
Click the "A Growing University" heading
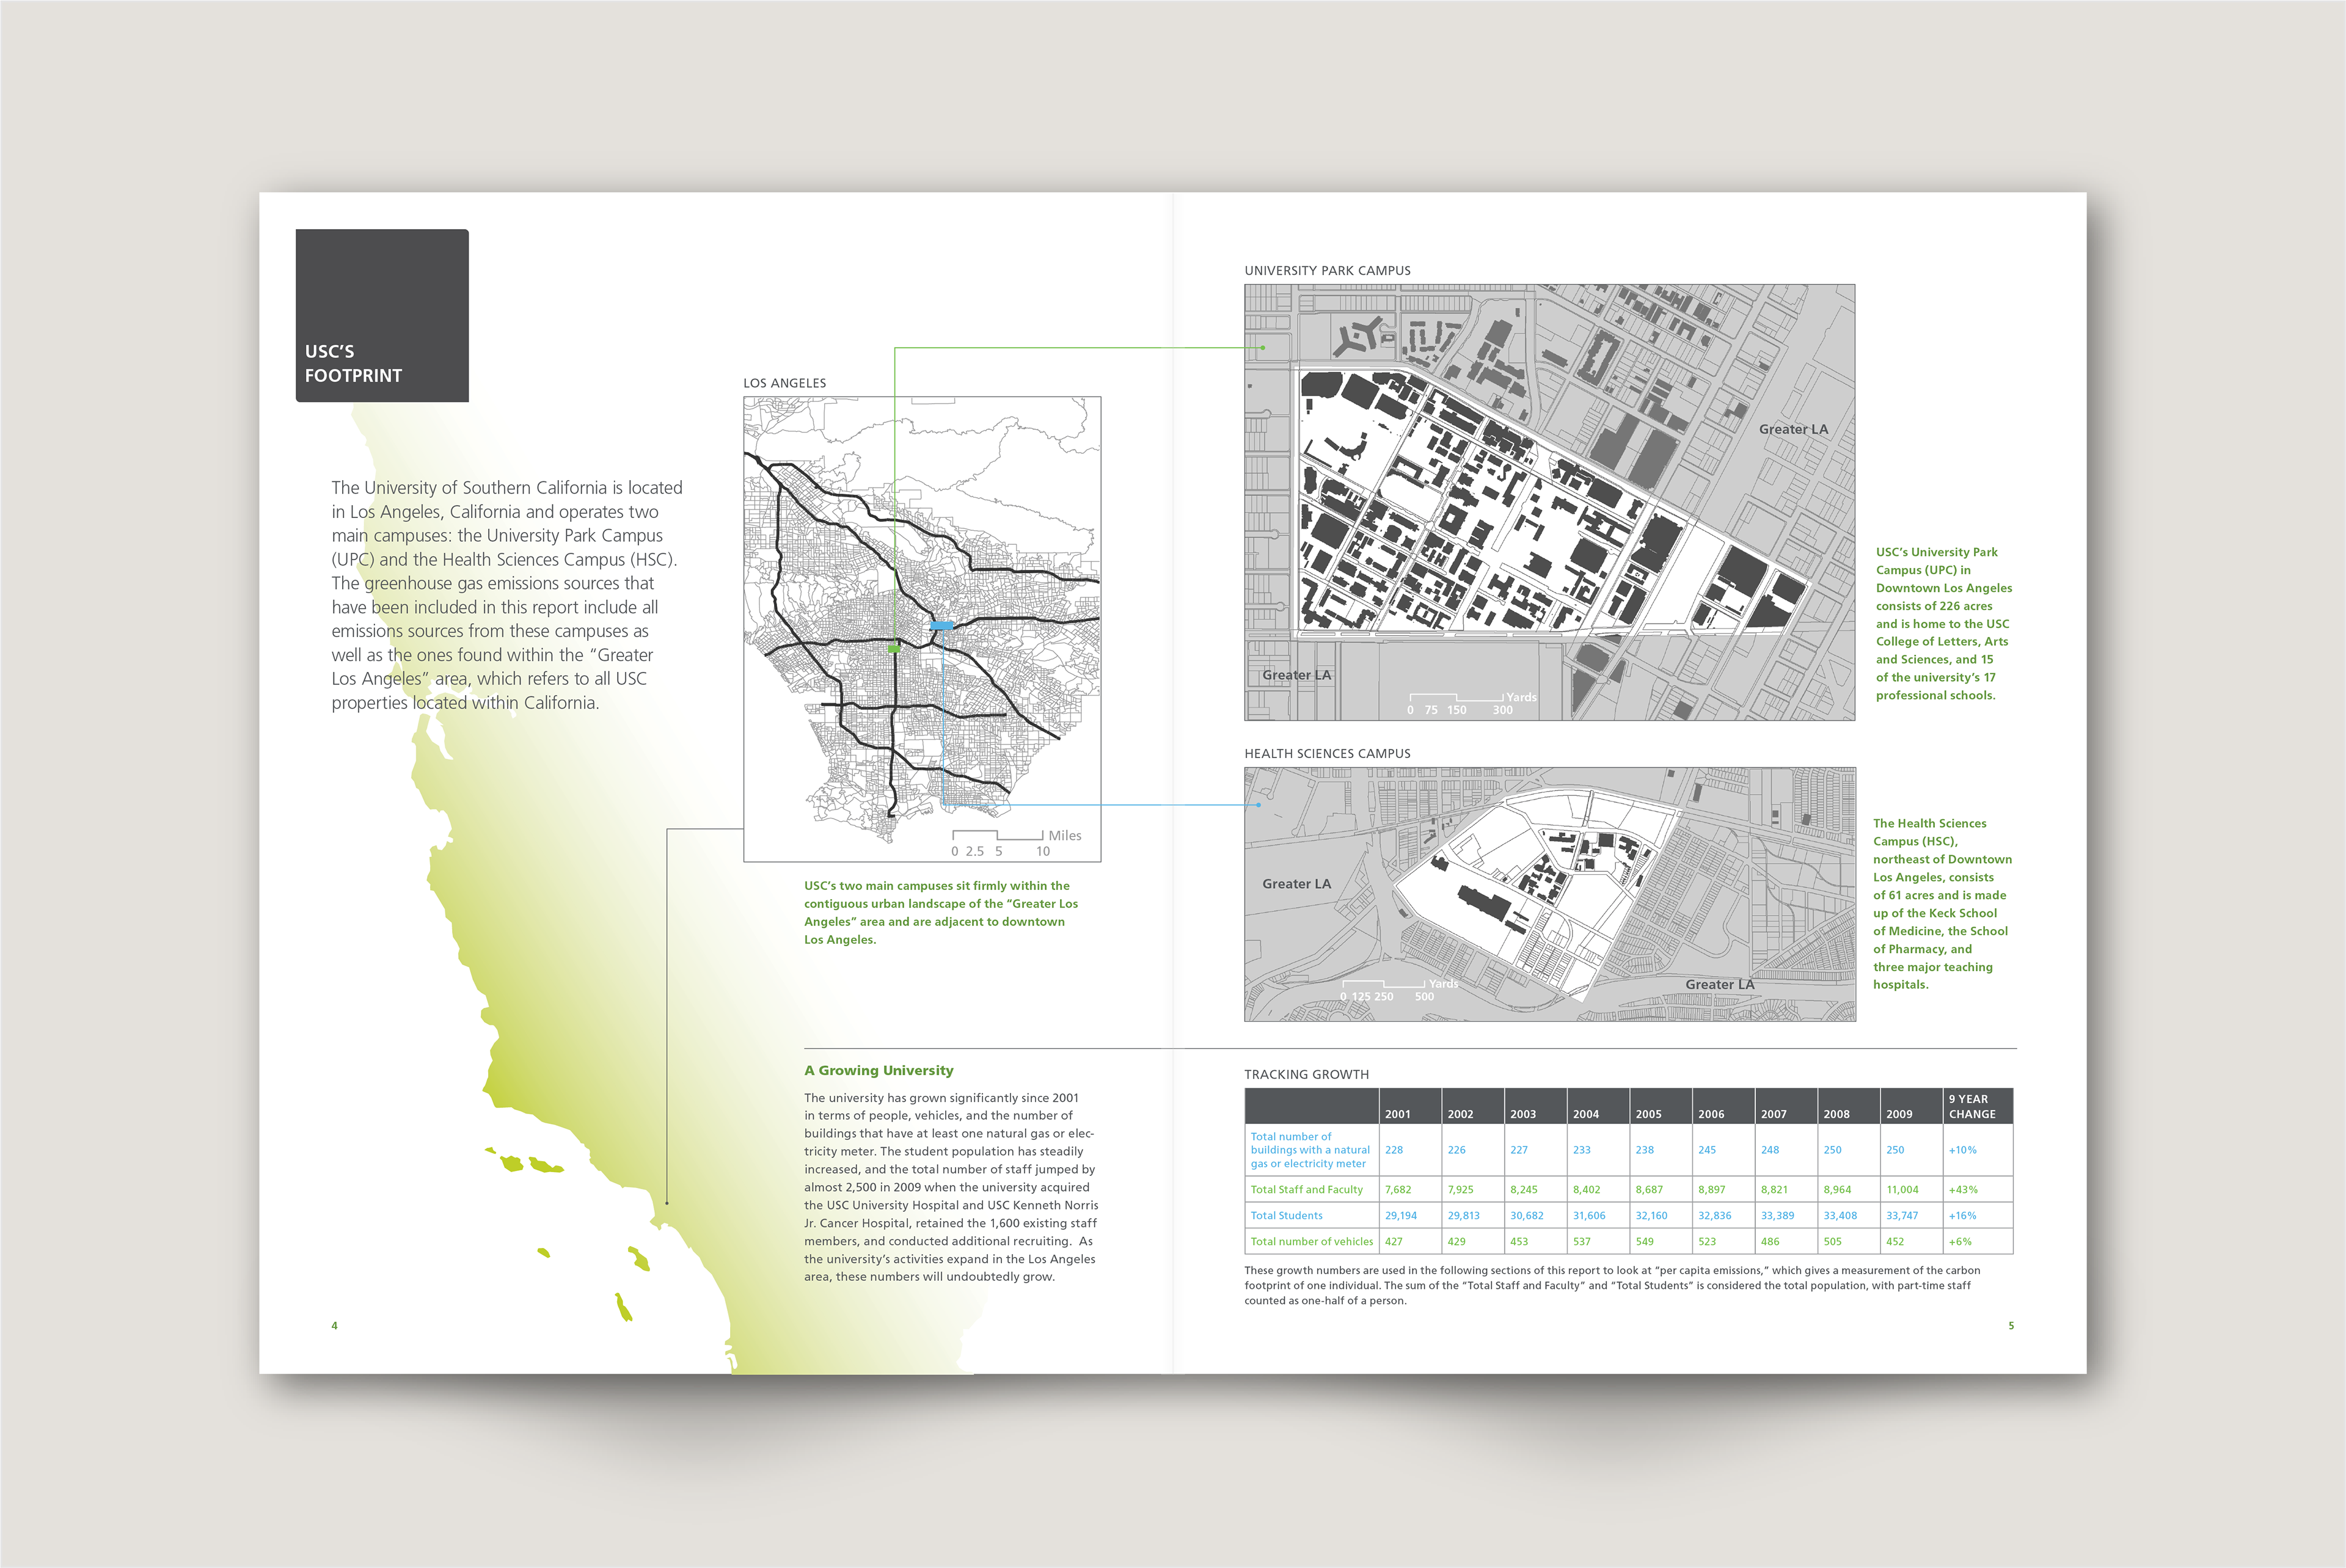(878, 1070)
